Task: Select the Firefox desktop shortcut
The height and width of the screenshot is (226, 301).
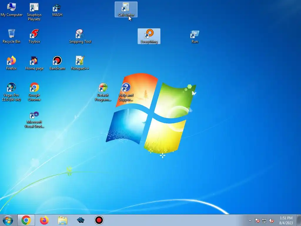Action: [x=11, y=63]
